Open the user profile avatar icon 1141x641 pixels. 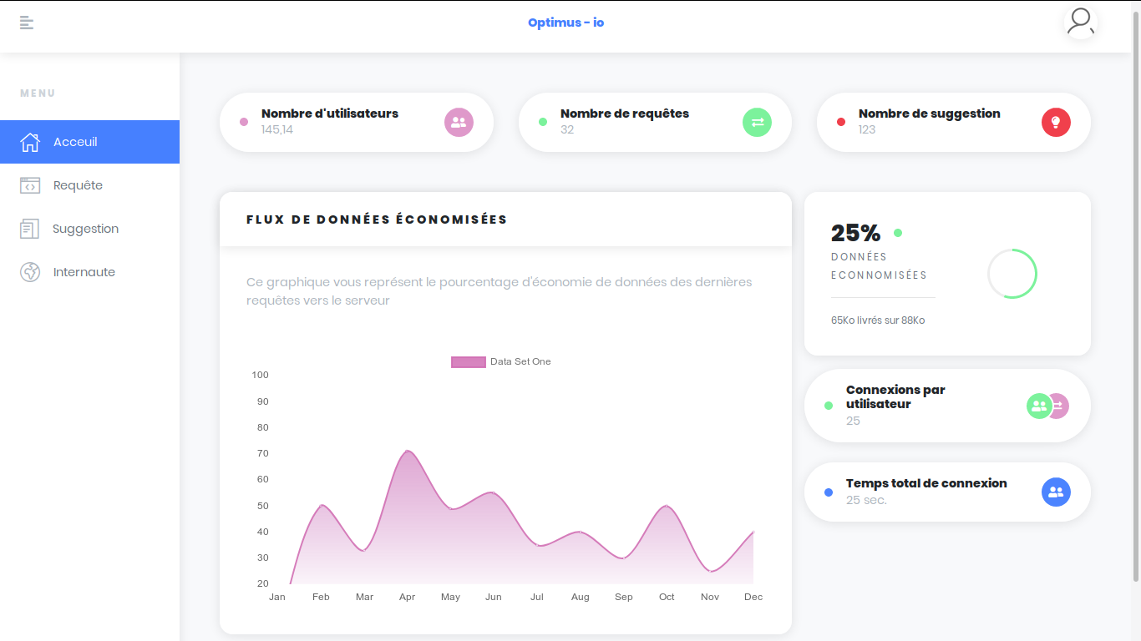1080,22
